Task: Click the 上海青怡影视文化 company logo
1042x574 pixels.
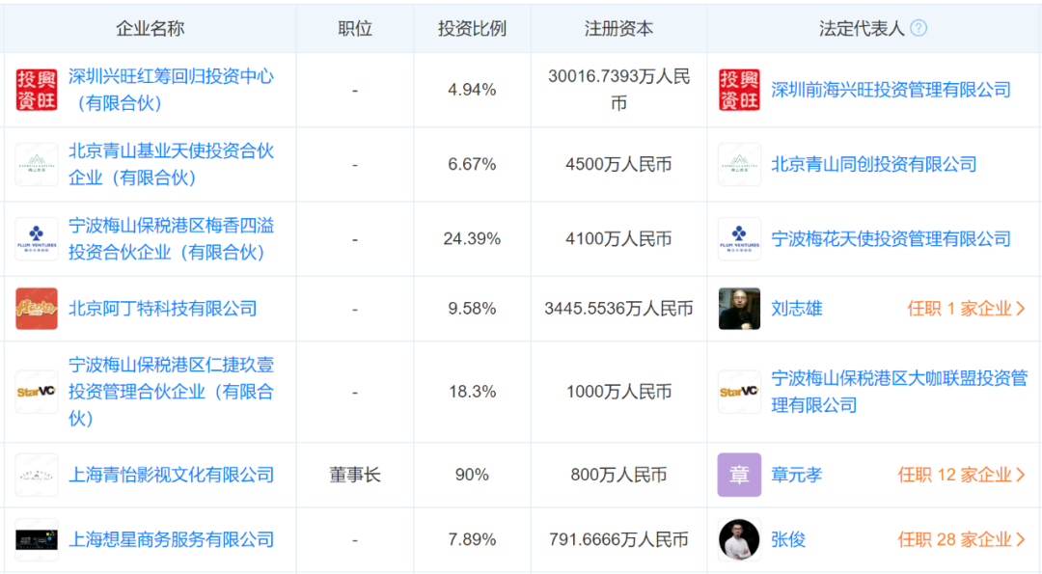Action: [x=37, y=475]
